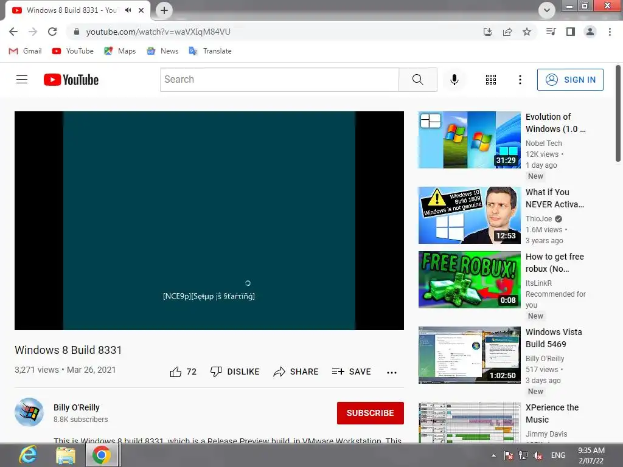
Task: Click the network tray icon
Action: (523, 455)
